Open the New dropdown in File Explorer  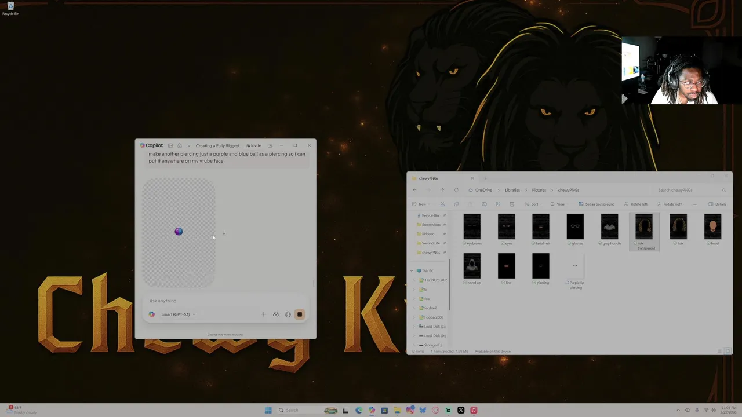point(421,204)
